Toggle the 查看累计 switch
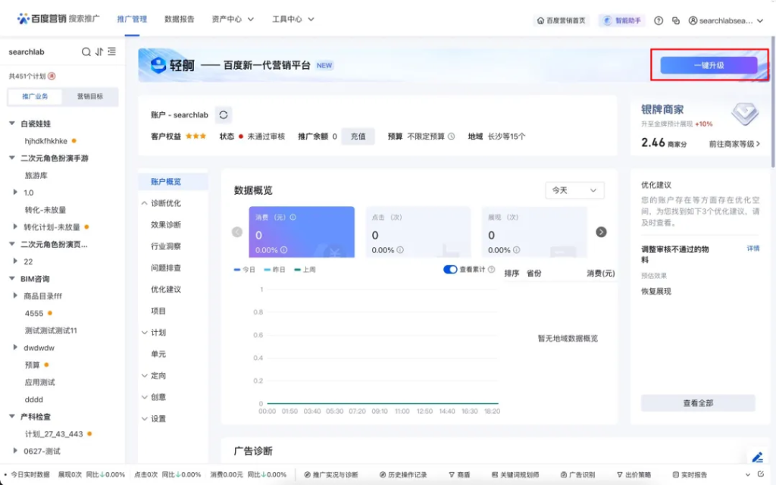Screen dimensions: 776x485 pyautogui.click(x=450, y=269)
